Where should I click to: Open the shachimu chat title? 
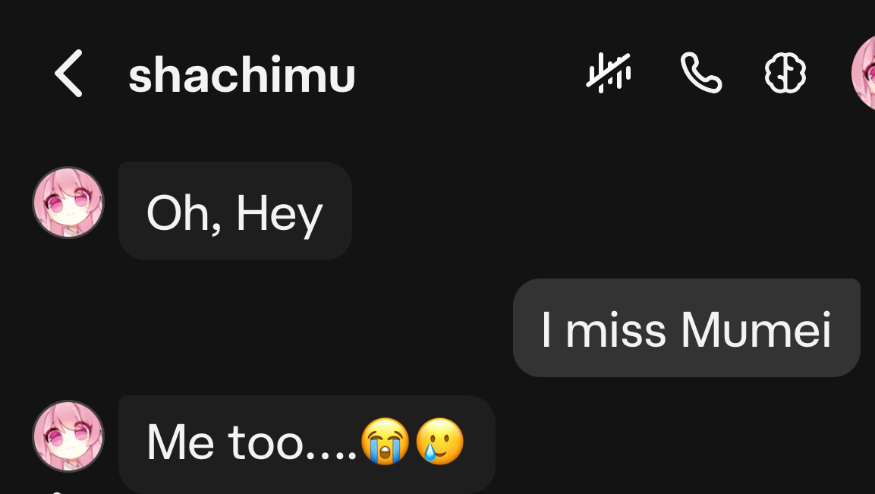(241, 75)
